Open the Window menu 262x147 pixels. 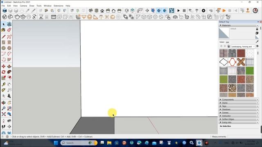[47, 6]
